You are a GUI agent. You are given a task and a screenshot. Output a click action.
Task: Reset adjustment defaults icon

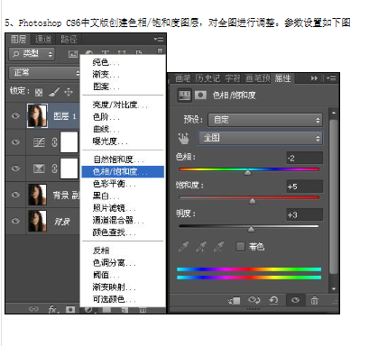(273, 300)
